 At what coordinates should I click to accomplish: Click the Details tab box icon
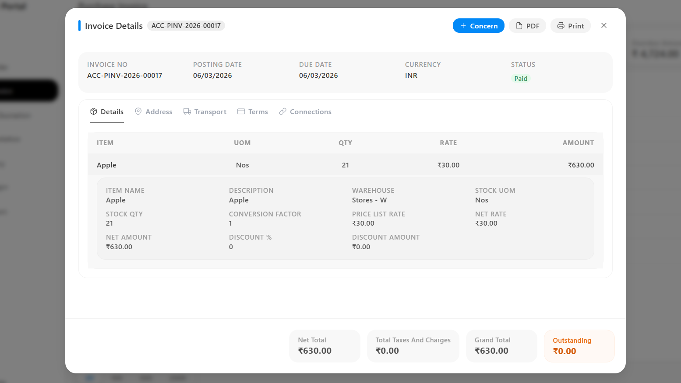[x=94, y=111]
